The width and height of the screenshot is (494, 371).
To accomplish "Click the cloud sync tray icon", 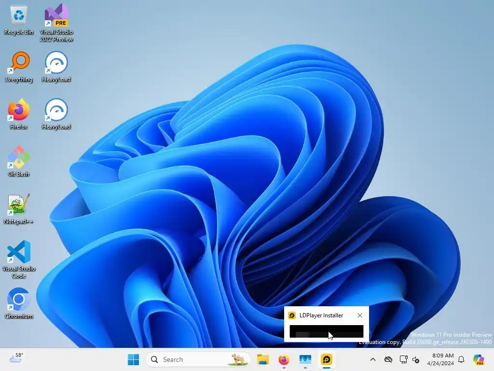I will coord(388,359).
